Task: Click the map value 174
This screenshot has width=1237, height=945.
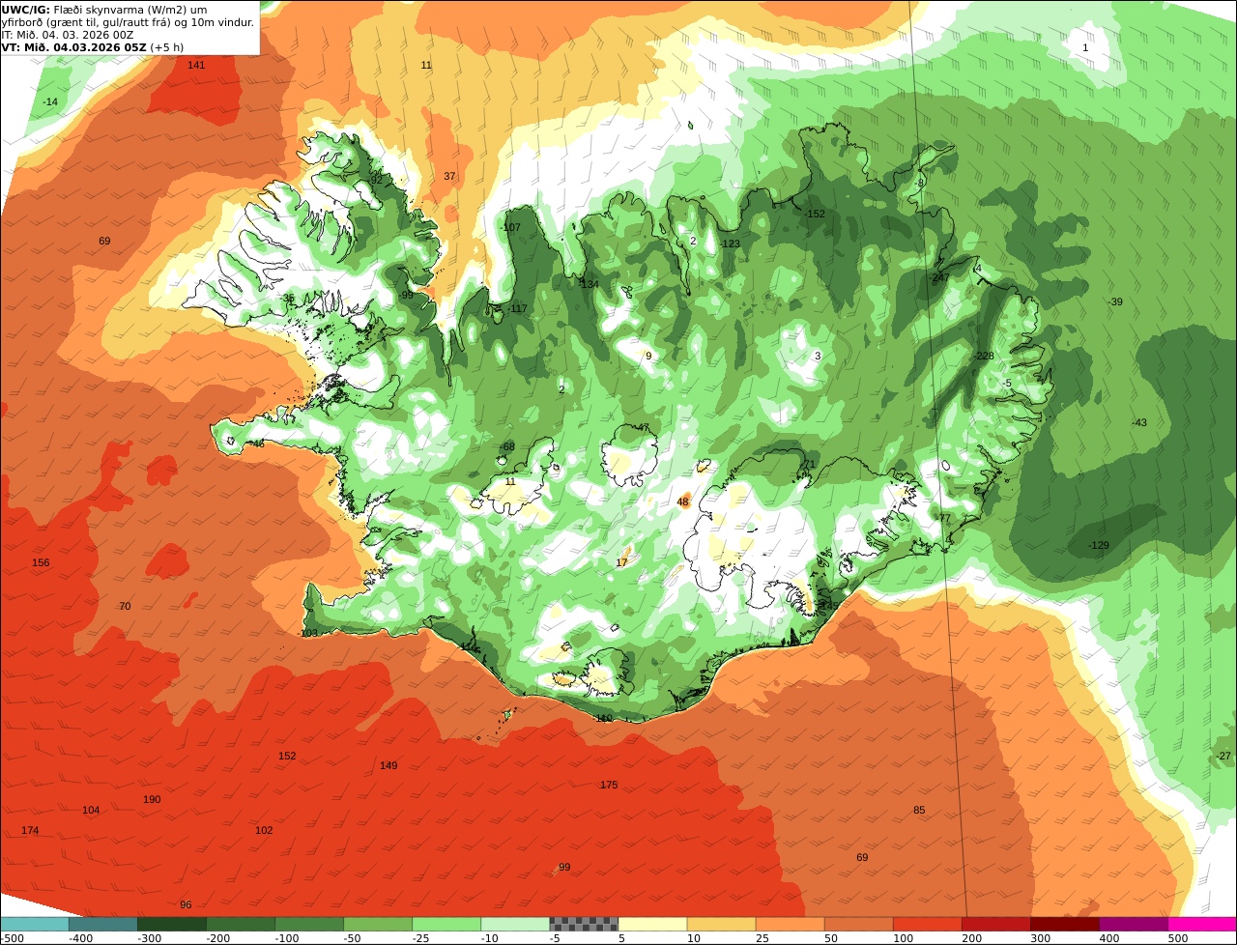Action: coord(30,830)
